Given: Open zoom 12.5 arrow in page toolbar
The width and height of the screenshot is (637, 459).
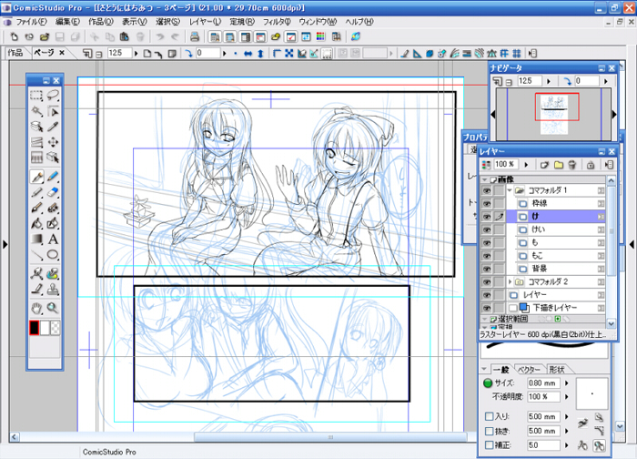Looking at the screenshot, I should tap(136, 53).
